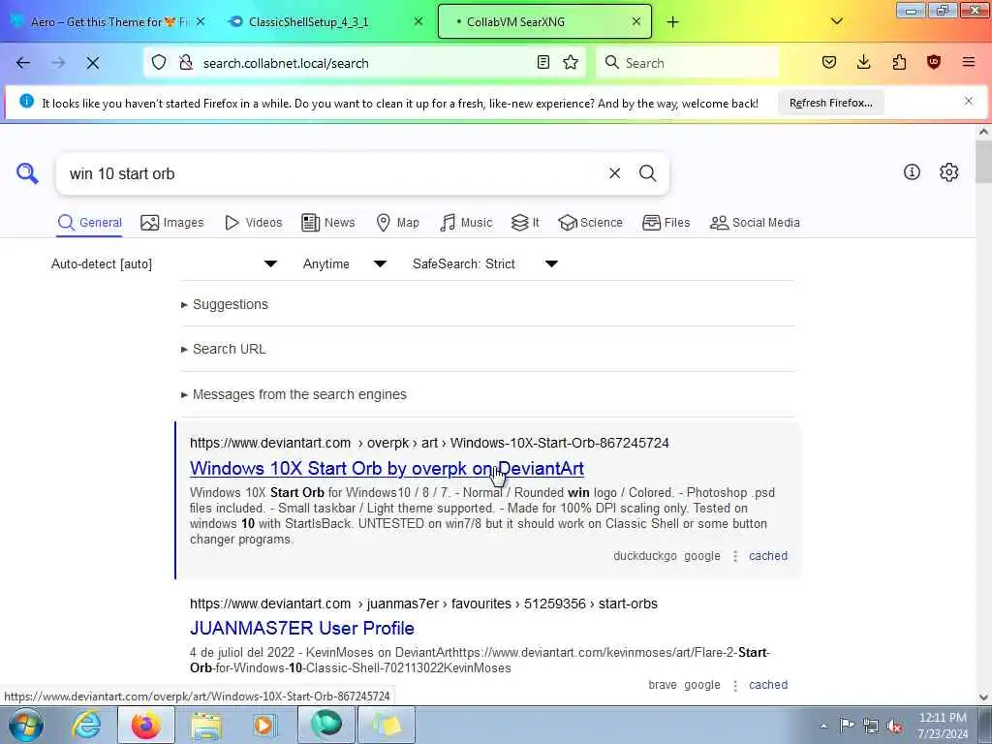Click the Firefox Search box
992x744 pixels.
[x=687, y=63]
